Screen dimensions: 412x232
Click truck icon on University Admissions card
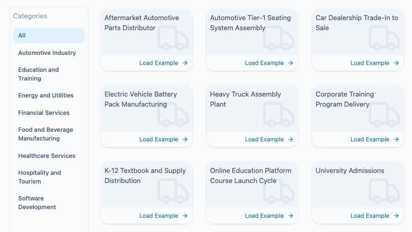click(x=384, y=191)
